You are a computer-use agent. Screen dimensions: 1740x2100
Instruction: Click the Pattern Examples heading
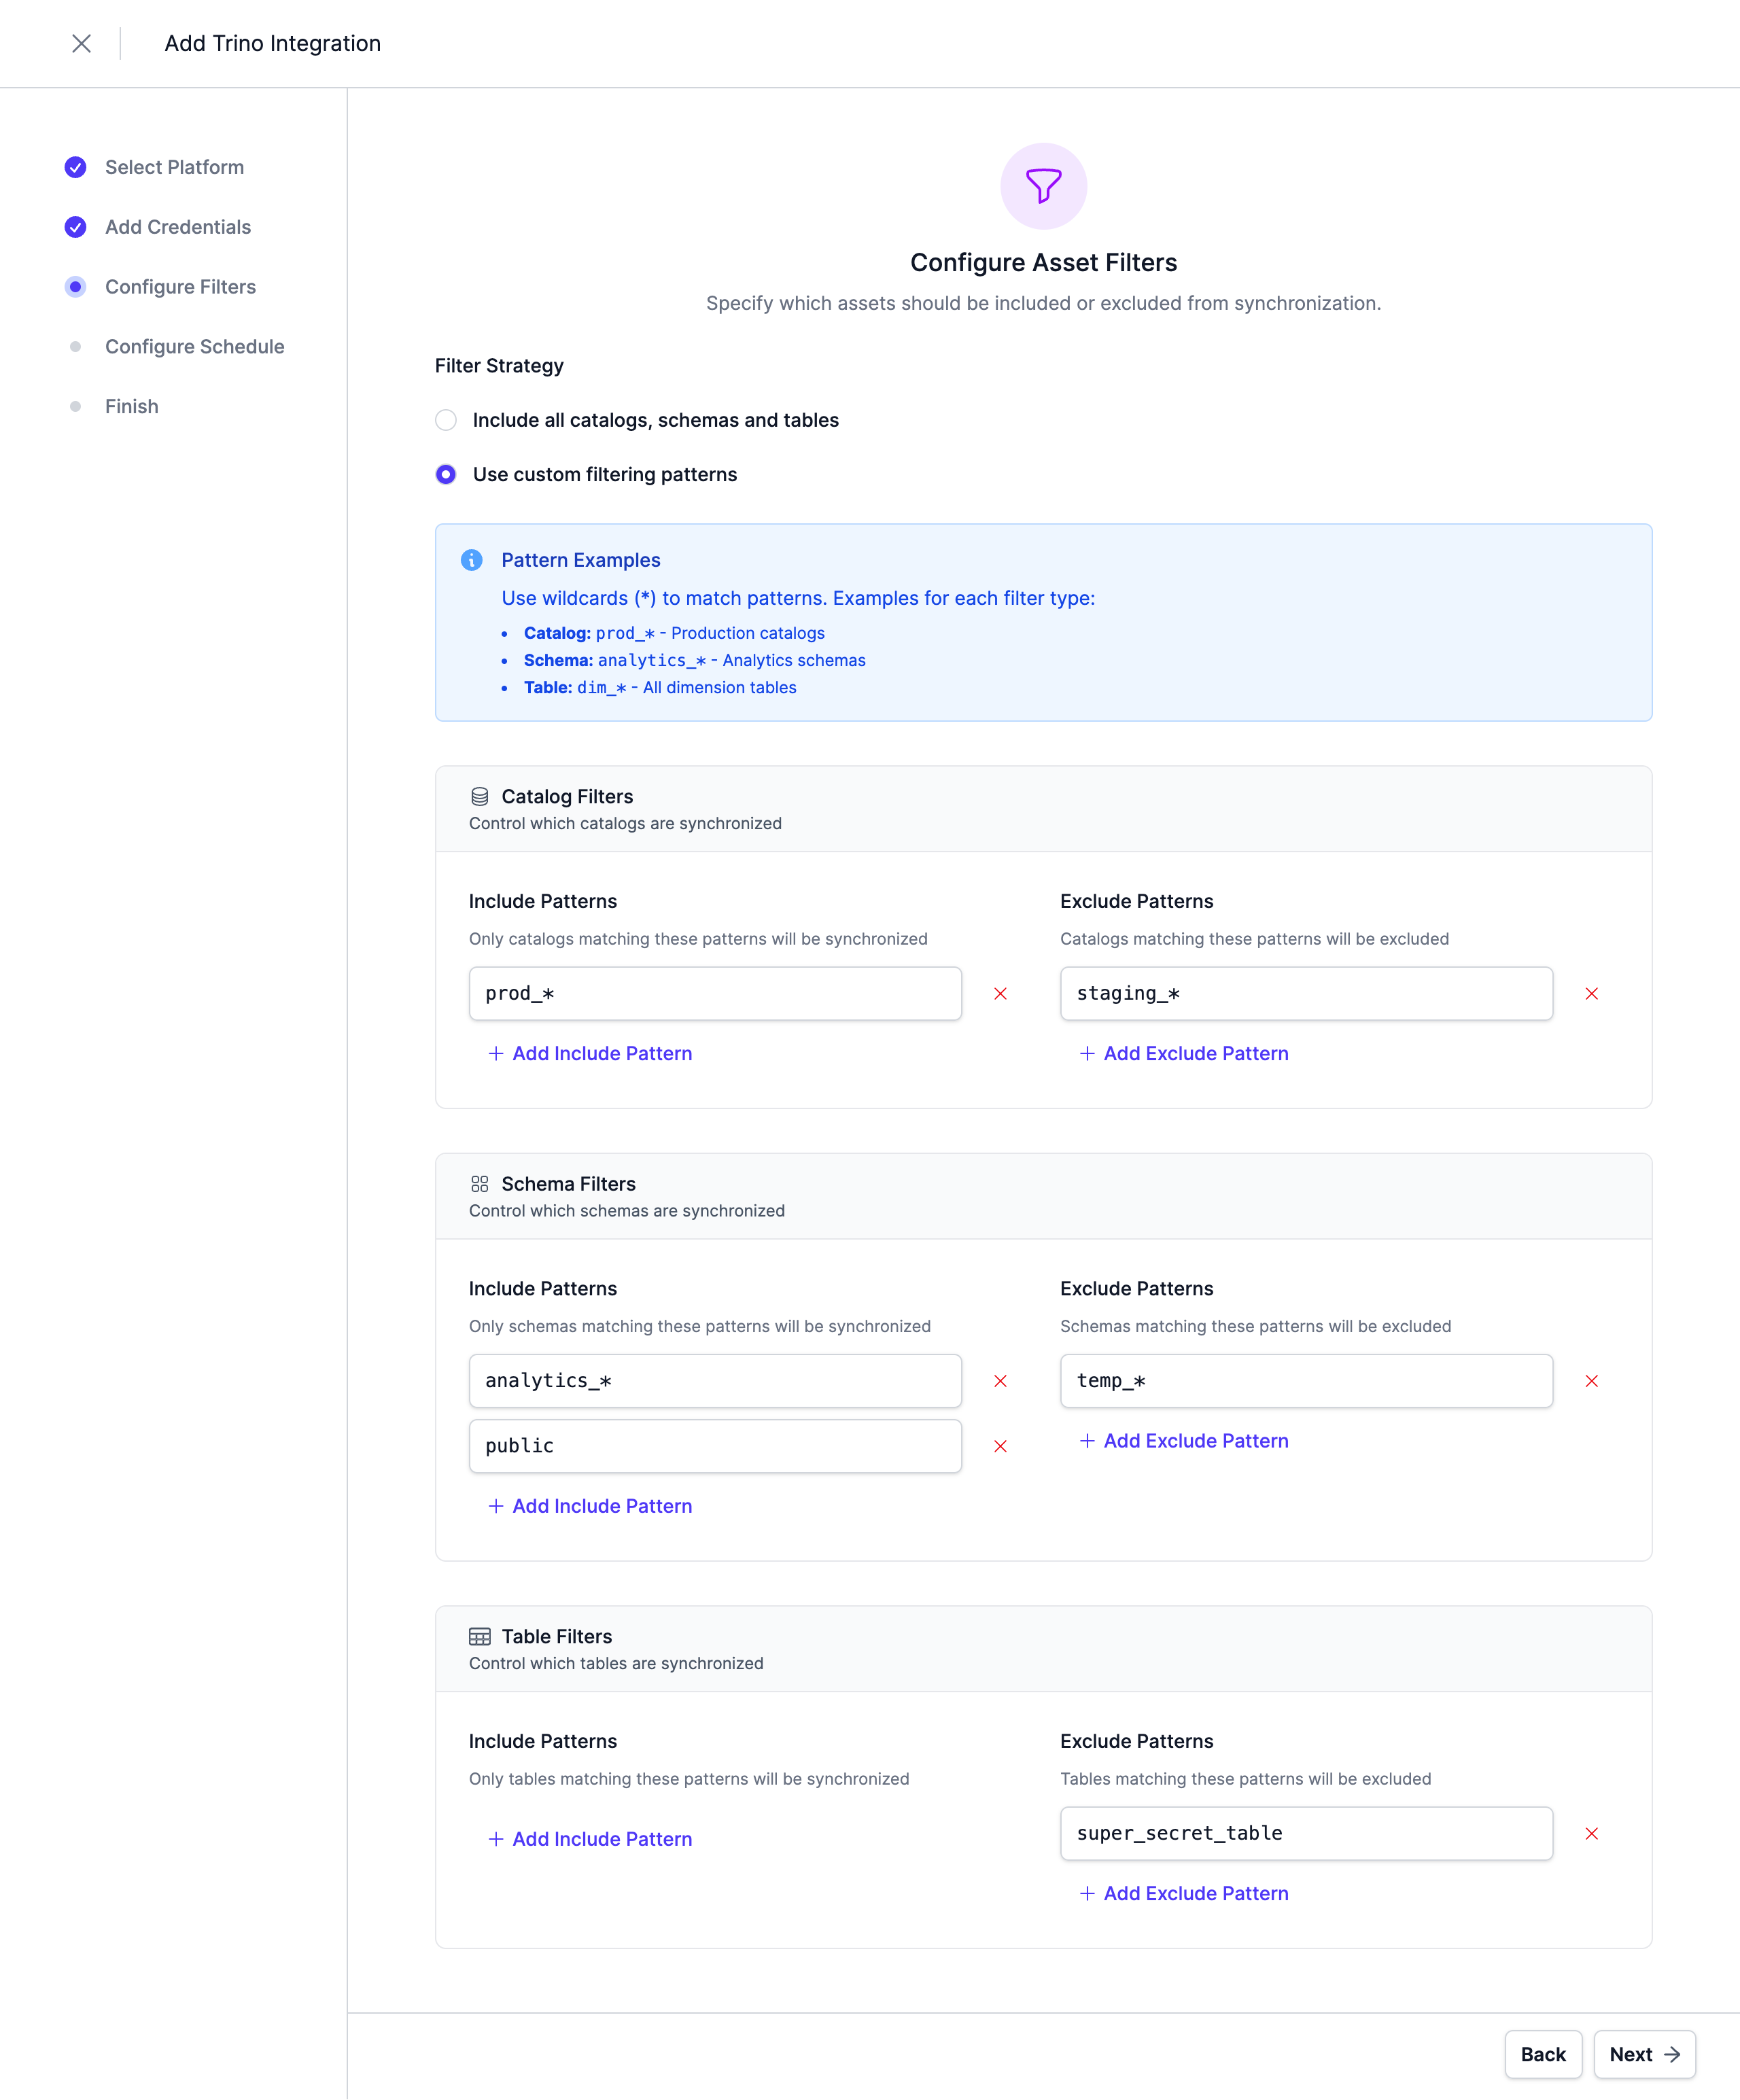(581, 560)
